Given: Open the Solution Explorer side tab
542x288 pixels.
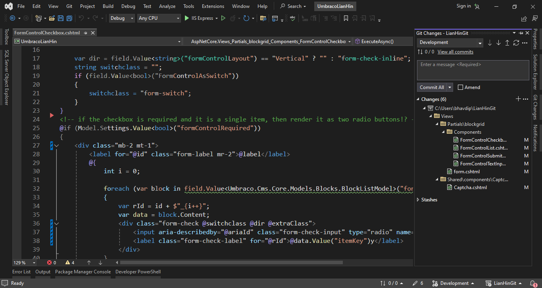Looking at the screenshot, I should click(535, 72).
